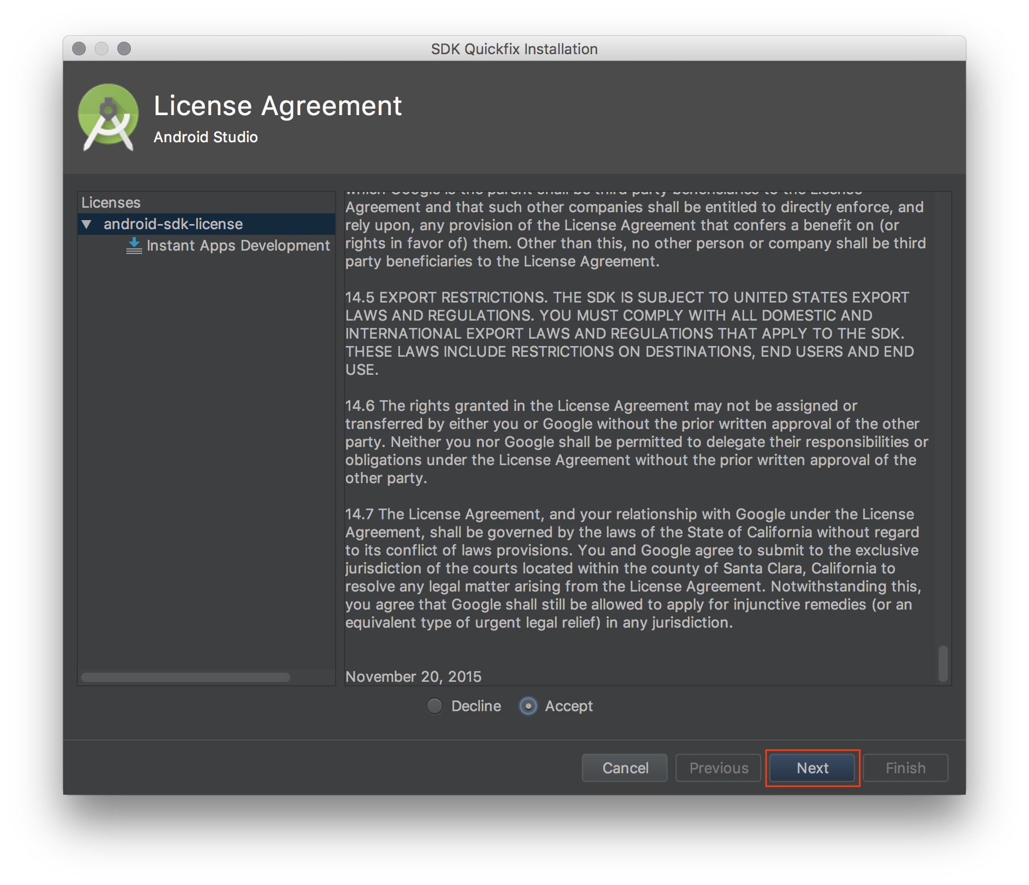
Task: Click the Licenses panel horizontal scrollbar
Action: [x=185, y=677]
